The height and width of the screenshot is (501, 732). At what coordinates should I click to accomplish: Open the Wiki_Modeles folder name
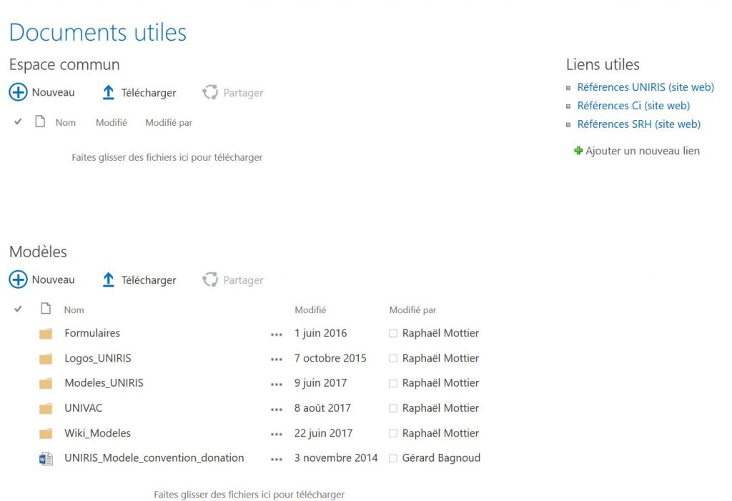click(97, 433)
